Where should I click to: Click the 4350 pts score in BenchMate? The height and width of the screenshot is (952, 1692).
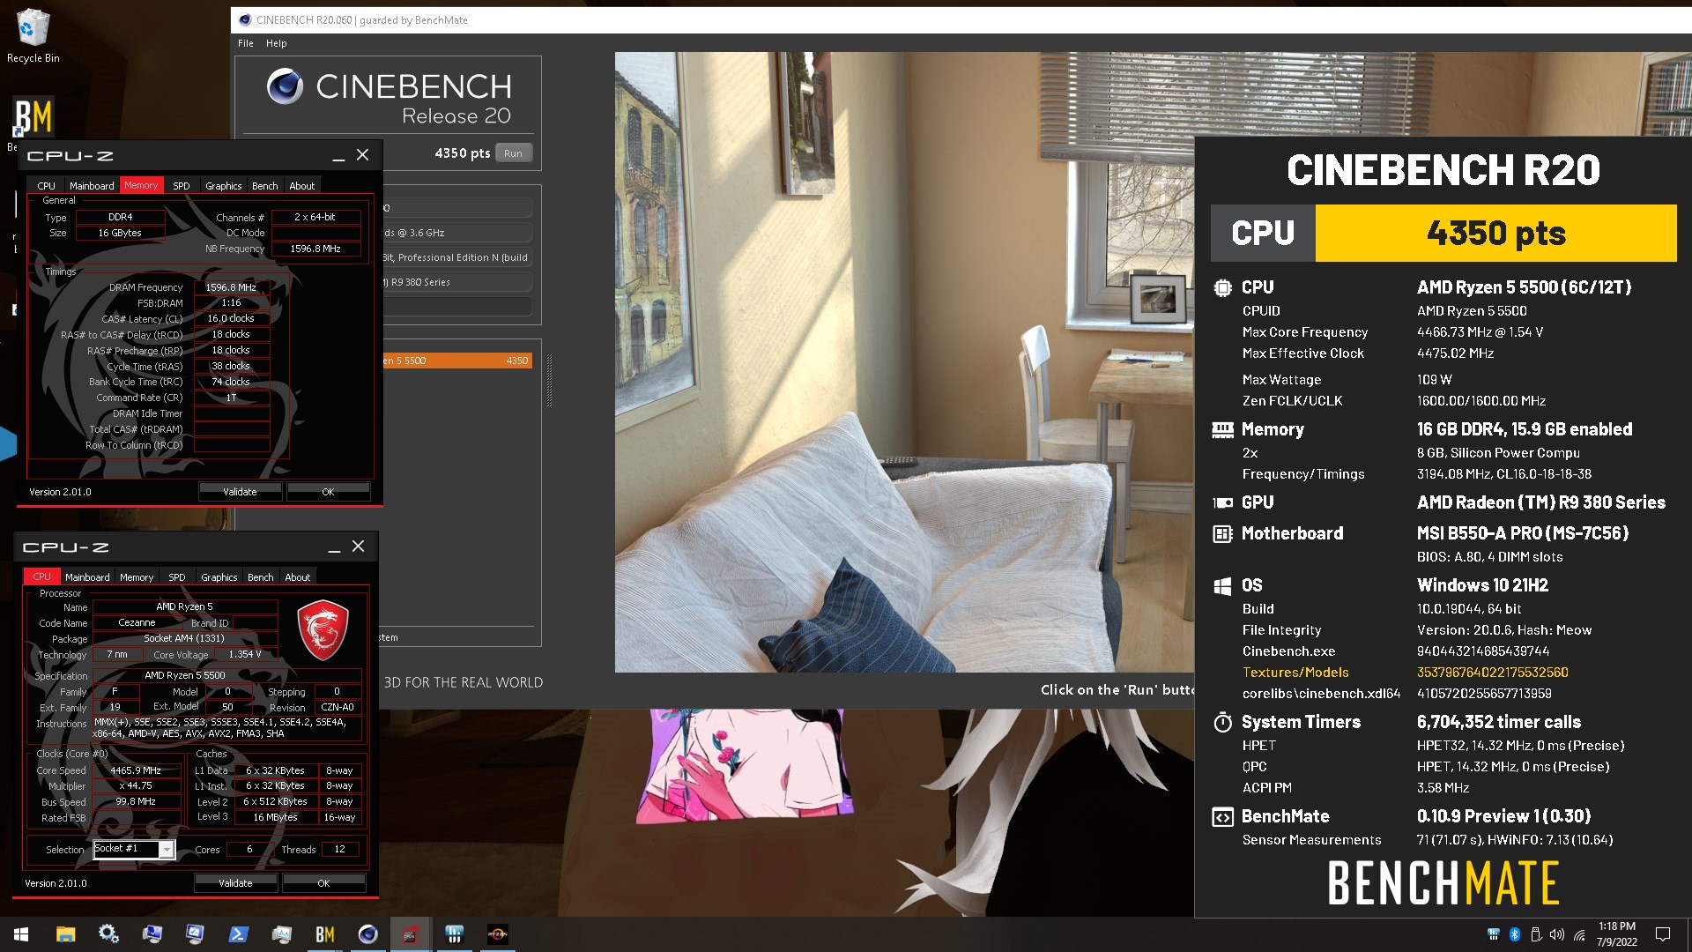coord(1495,234)
